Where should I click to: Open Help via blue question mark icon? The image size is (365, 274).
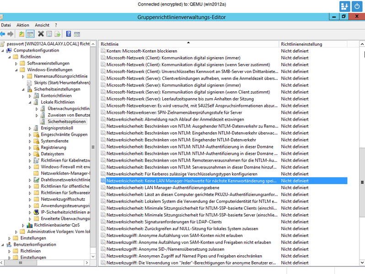69,34
